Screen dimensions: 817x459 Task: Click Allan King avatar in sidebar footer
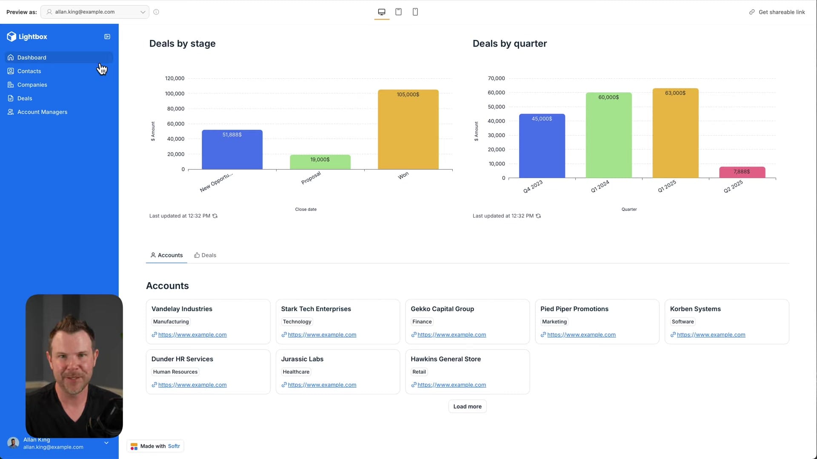(x=13, y=443)
